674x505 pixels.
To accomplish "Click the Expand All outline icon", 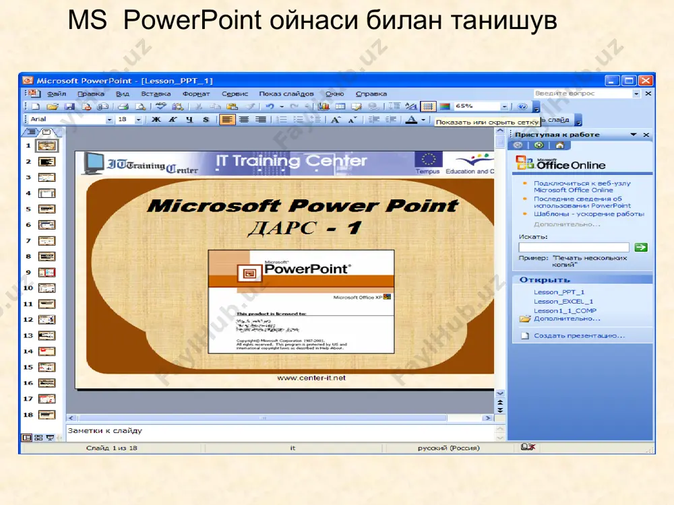I will (x=394, y=106).
